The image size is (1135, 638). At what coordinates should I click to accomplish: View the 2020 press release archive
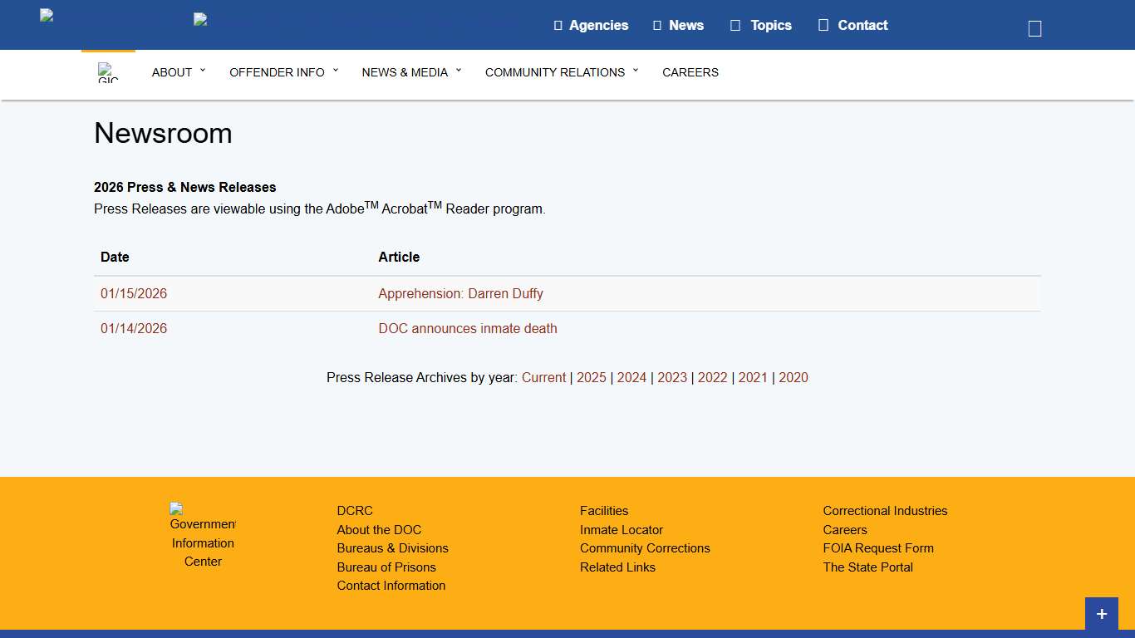point(793,377)
